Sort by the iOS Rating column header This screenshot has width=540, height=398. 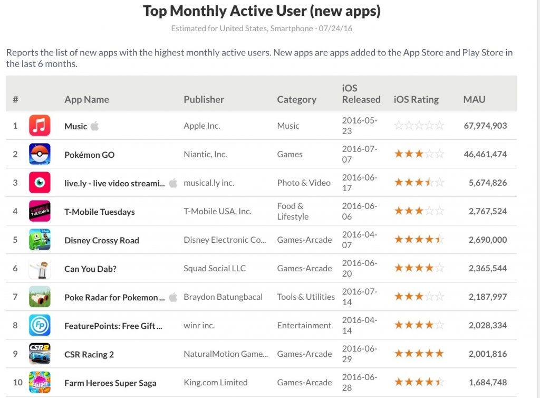pyautogui.click(x=416, y=100)
